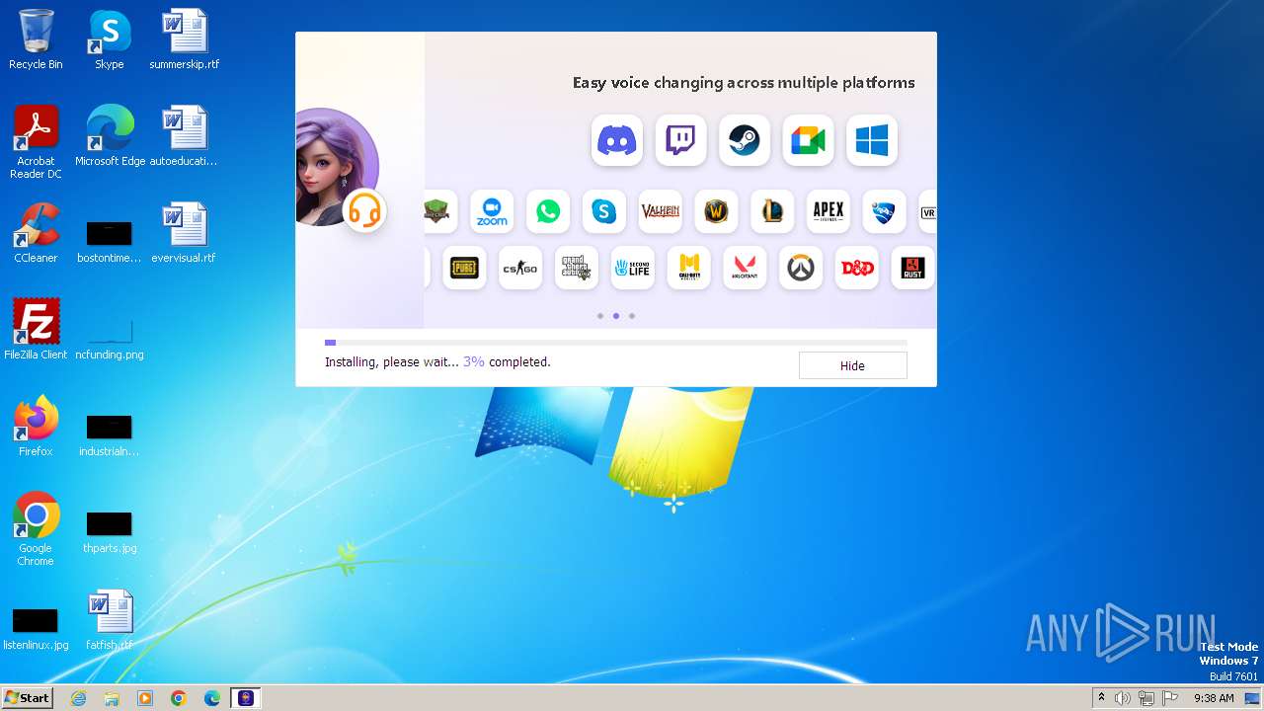Click the D&D game icon
The image size is (1264, 711).
857,268
